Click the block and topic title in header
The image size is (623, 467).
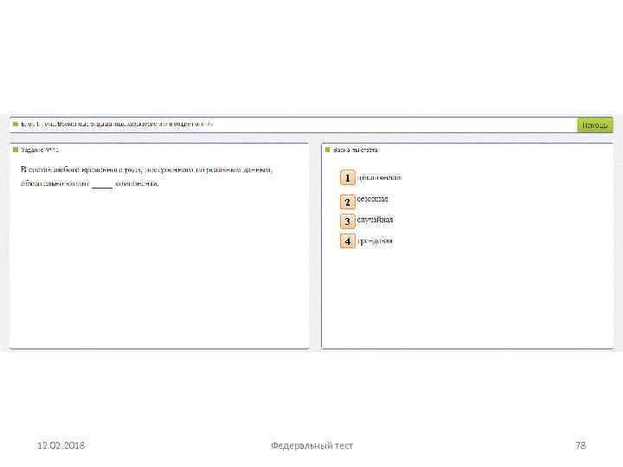117,125
